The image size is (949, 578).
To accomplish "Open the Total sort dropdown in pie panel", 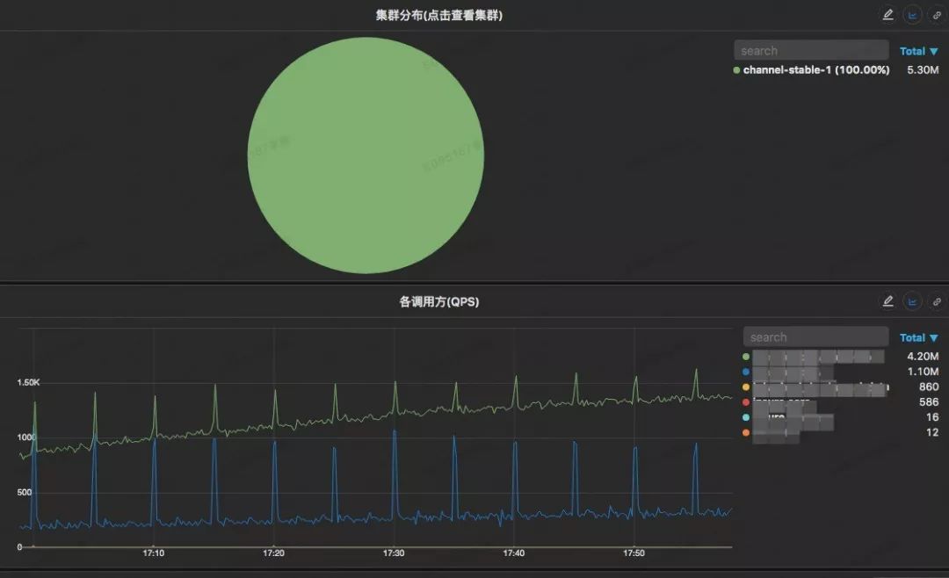I will point(919,52).
